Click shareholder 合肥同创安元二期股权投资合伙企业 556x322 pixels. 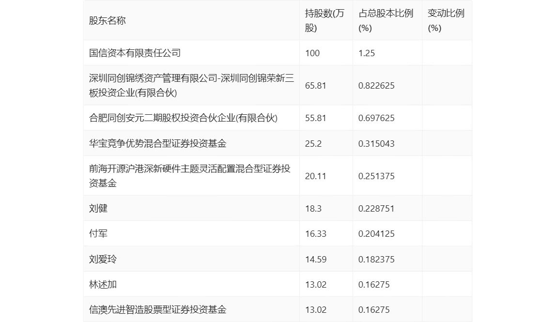tap(184, 118)
